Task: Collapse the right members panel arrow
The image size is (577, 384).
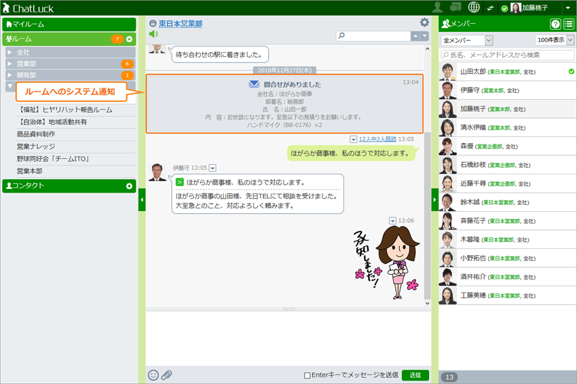Action: [x=435, y=199]
